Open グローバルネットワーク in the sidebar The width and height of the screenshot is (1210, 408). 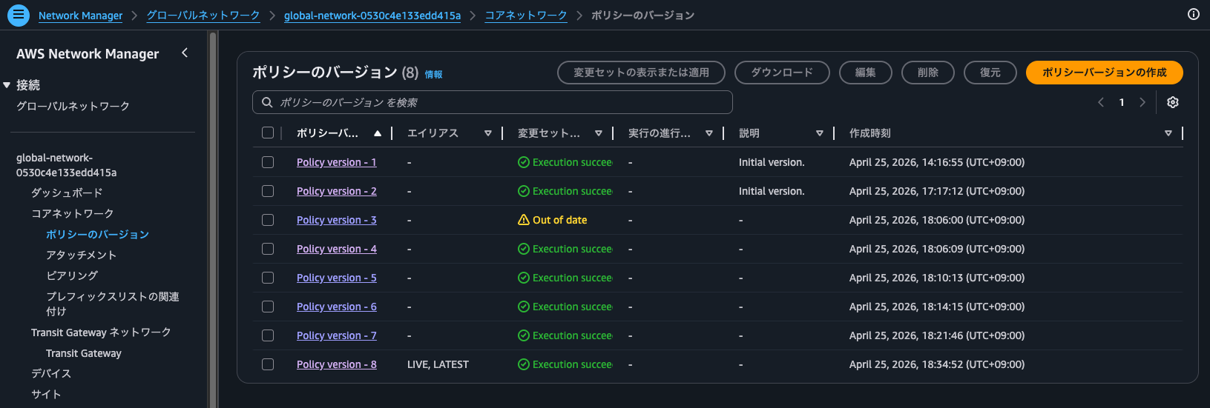(x=73, y=106)
